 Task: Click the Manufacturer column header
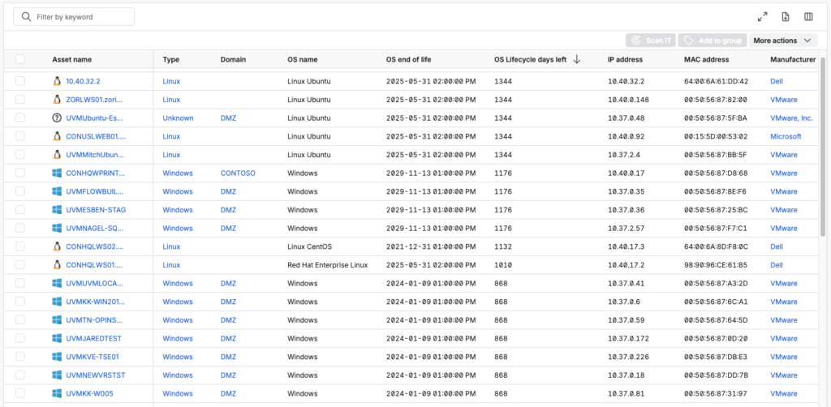793,60
